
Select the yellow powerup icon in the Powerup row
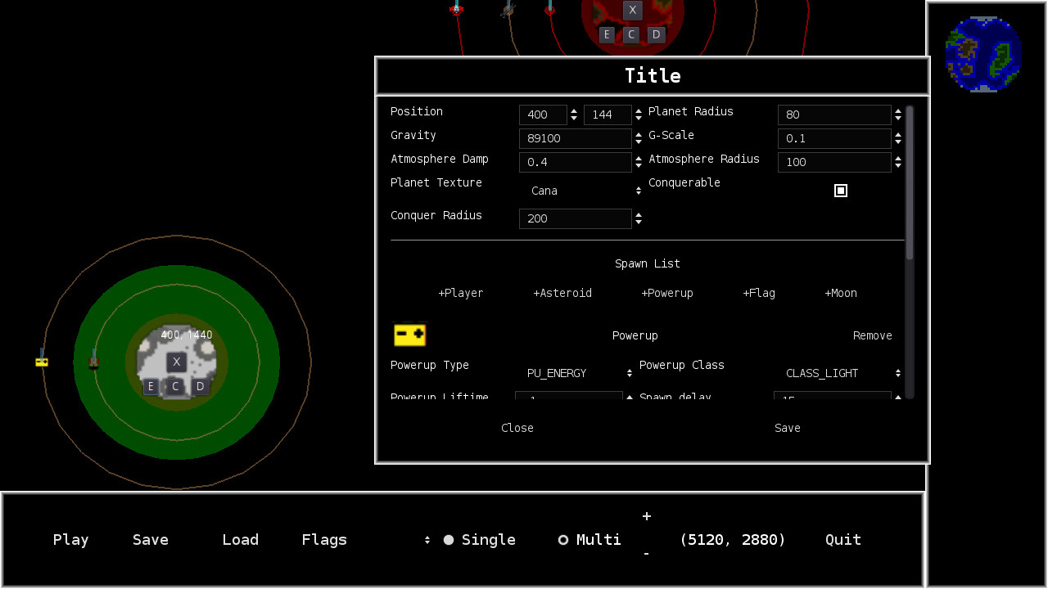pyautogui.click(x=410, y=335)
